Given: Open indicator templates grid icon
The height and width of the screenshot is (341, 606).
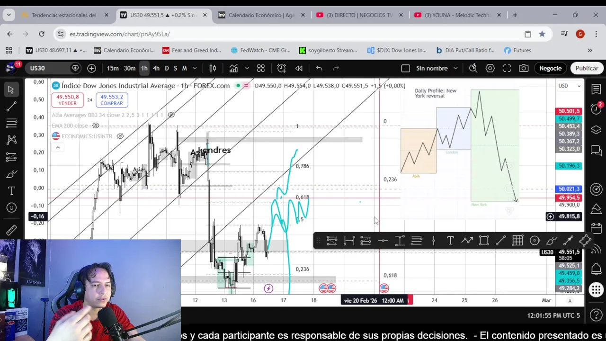Looking at the screenshot, I should pyautogui.click(x=261, y=68).
